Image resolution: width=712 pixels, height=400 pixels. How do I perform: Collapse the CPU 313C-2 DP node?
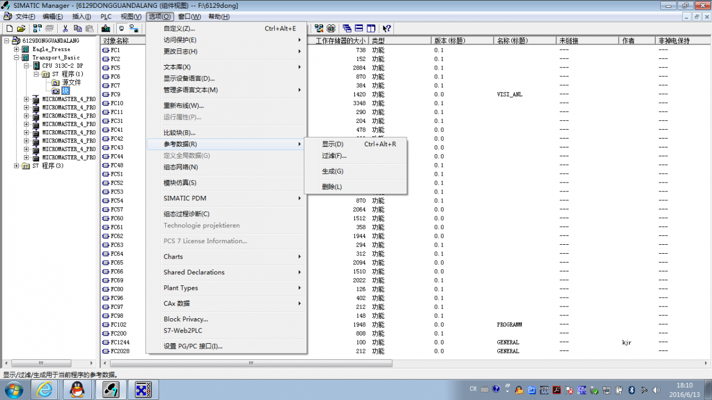point(27,66)
